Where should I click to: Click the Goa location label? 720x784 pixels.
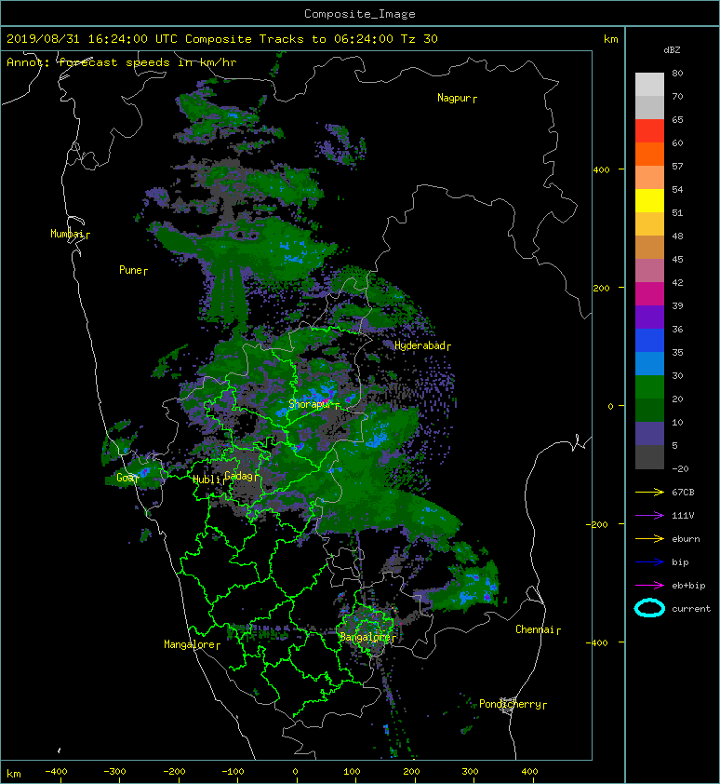[127, 478]
